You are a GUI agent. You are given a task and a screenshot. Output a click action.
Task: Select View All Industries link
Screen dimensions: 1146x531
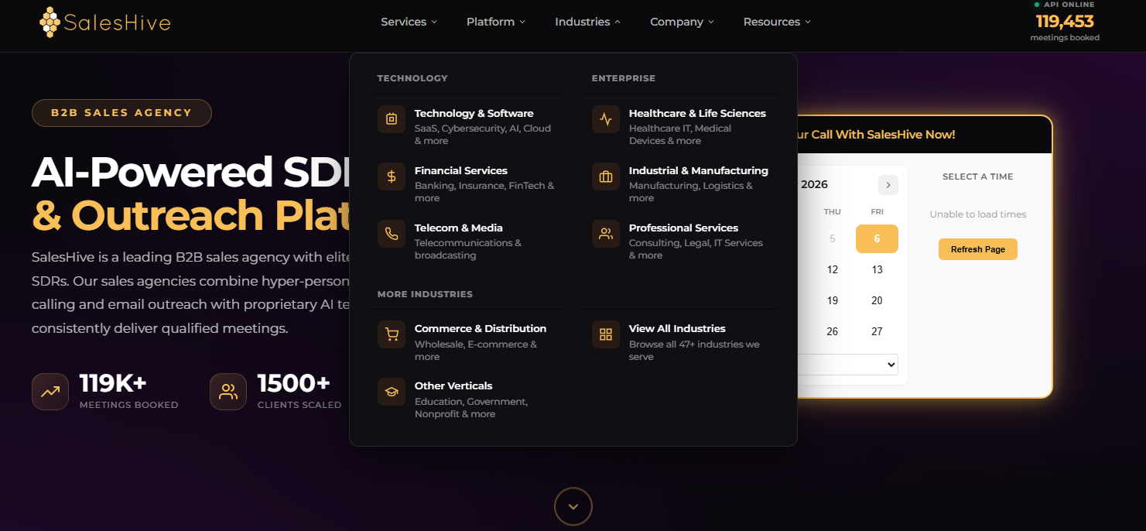(x=681, y=342)
